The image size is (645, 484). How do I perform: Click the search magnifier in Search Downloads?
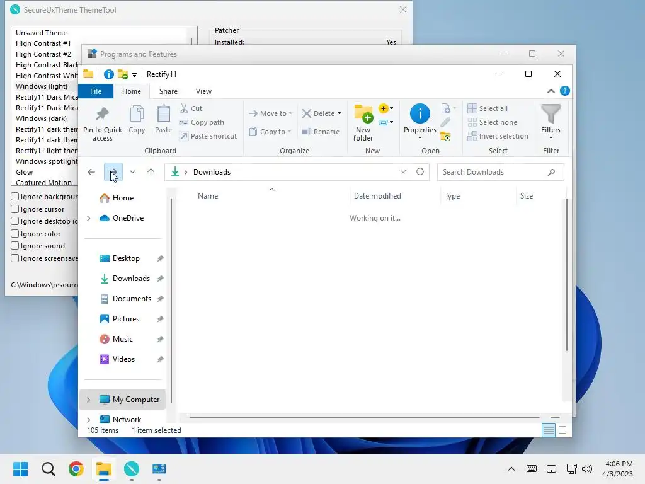(x=551, y=172)
